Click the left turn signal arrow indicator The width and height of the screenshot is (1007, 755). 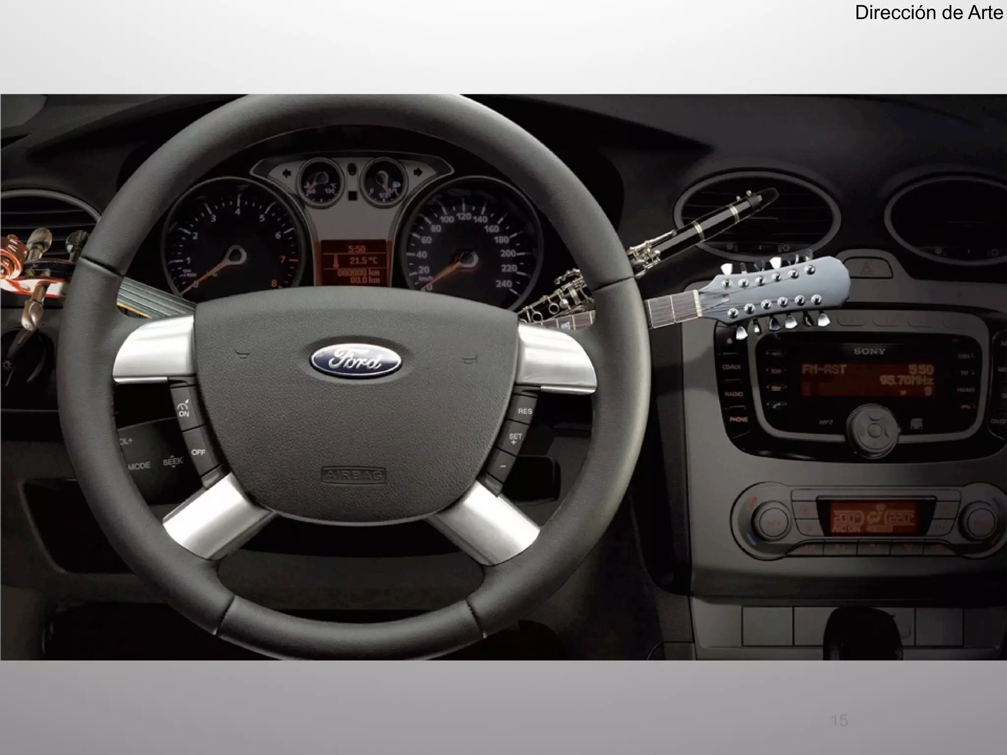(x=287, y=173)
